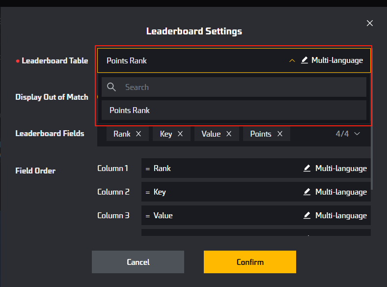
Task: Click the yellow Confirm button
Action: click(x=250, y=262)
